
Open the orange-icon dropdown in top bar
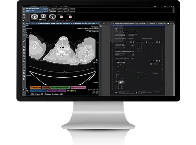click(64, 6)
